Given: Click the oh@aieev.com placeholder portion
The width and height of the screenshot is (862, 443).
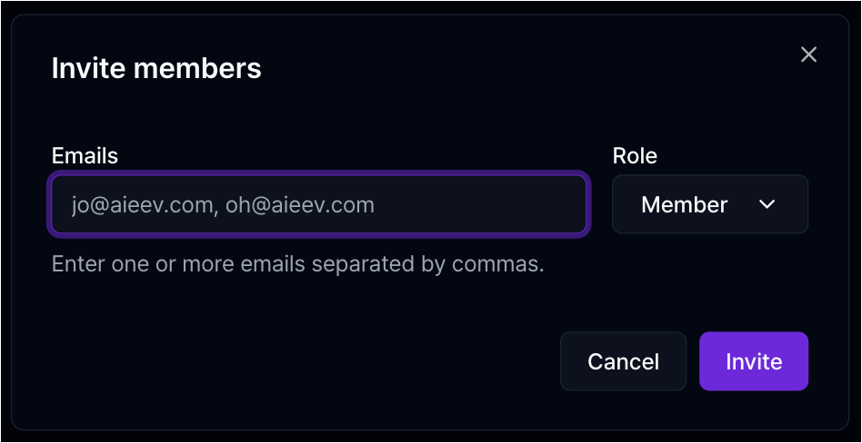Looking at the screenshot, I should [x=300, y=205].
